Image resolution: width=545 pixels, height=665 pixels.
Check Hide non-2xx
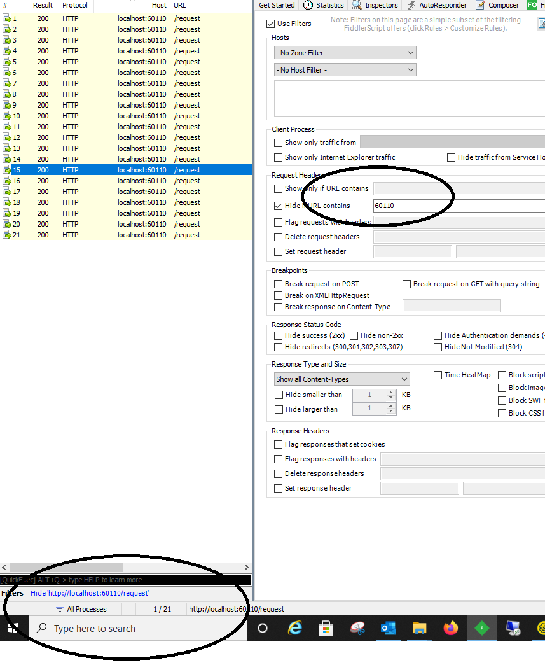click(354, 335)
